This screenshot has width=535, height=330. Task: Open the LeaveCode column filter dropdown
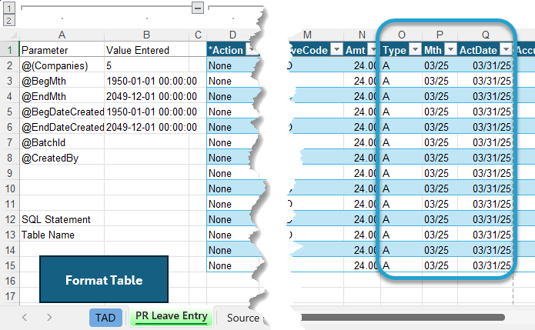pyautogui.click(x=336, y=50)
